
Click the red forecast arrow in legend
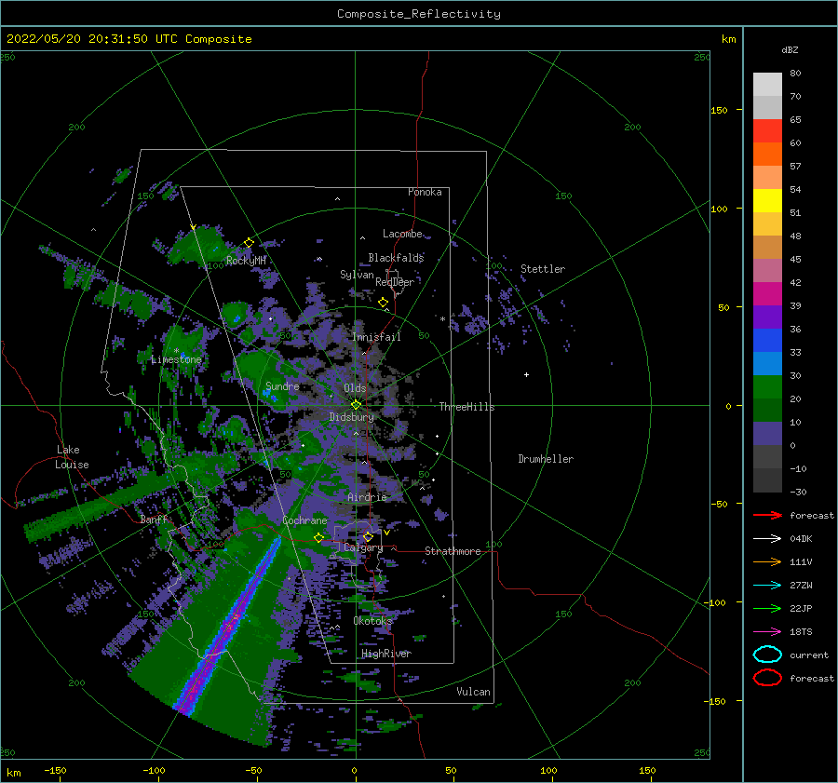pos(767,515)
